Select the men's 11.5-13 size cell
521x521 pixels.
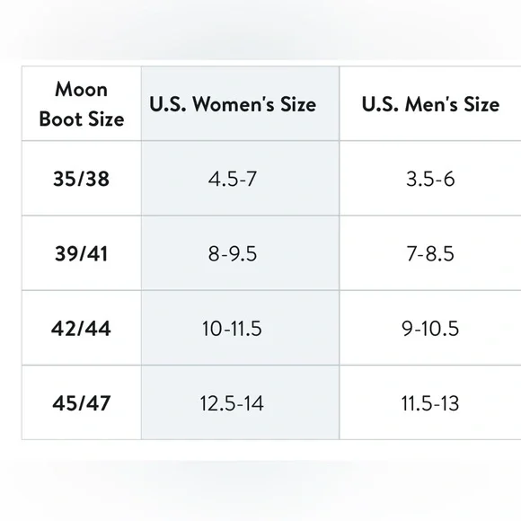430,402
